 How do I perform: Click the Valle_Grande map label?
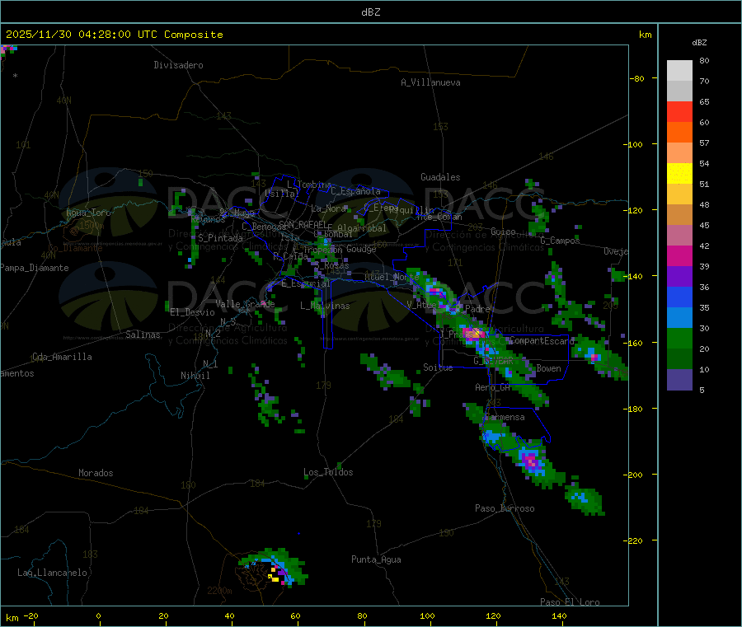pyautogui.click(x=245, y=304)
